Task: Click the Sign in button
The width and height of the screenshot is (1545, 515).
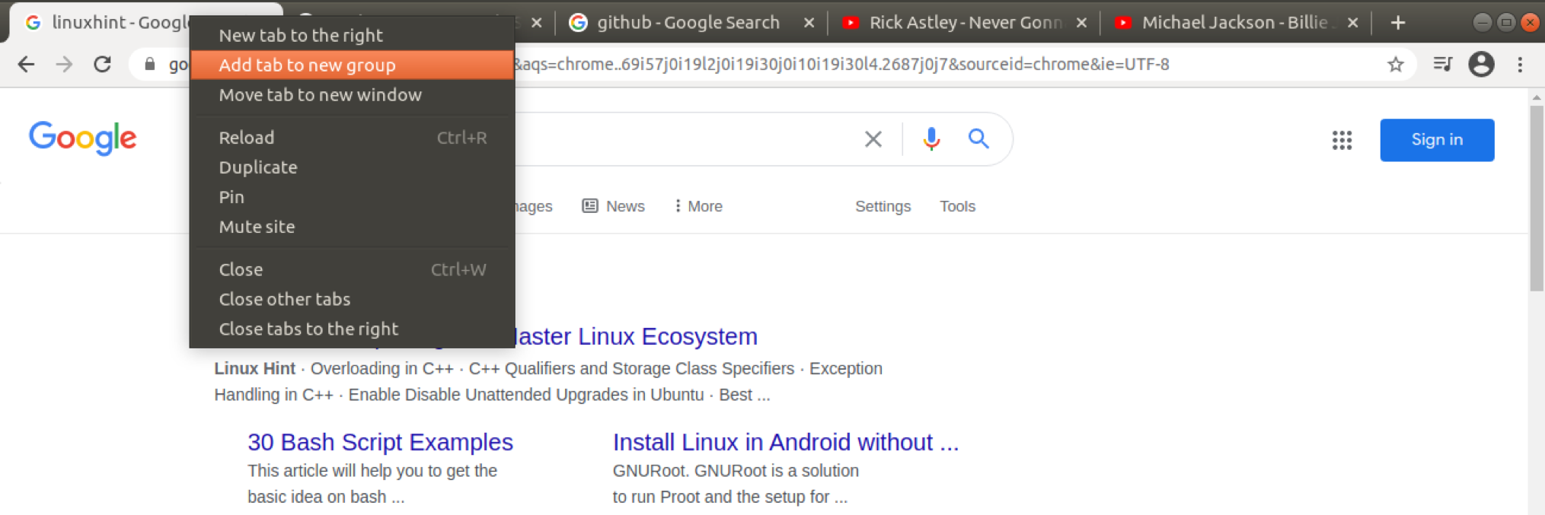Action: (x=1436, y=140)
